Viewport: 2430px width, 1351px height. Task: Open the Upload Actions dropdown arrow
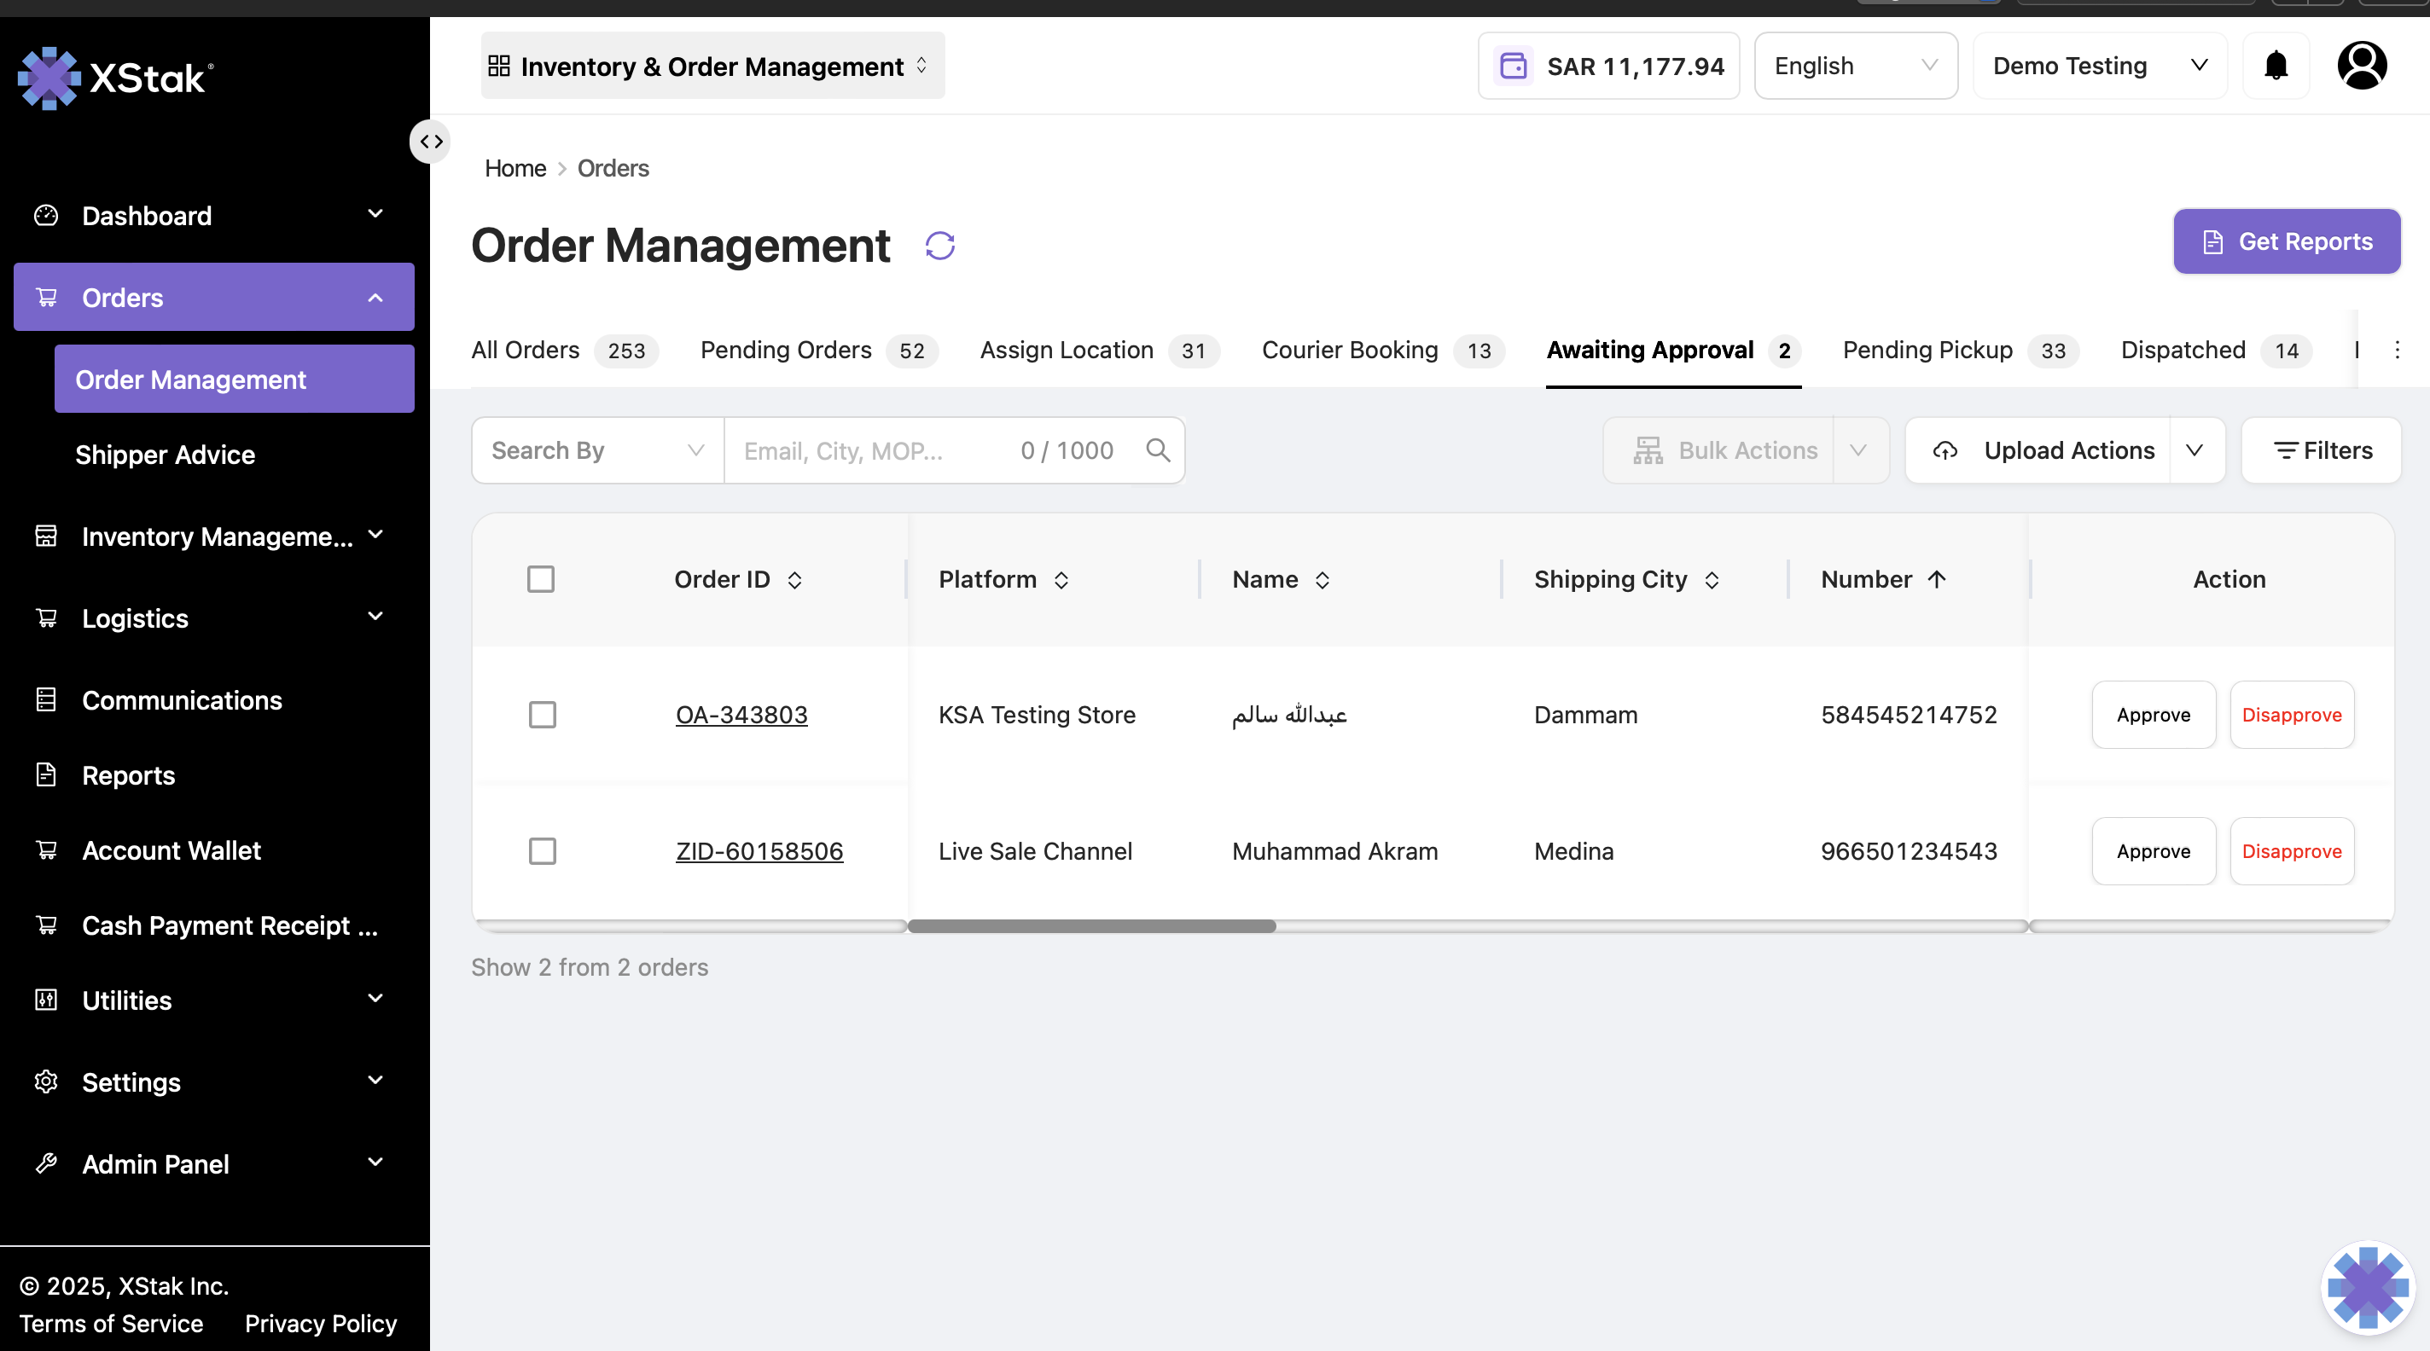click(2195, 450)
